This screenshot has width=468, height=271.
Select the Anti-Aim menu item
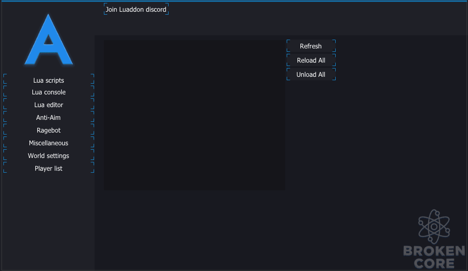[x=49, y=117]
